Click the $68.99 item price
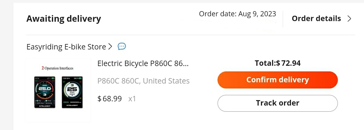Viewport: 364px width, 130px height. click(110, 99)
